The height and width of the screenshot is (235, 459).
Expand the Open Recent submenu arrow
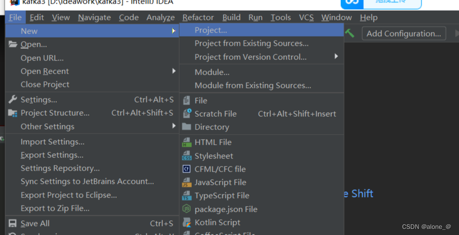[x=174, y=71]
